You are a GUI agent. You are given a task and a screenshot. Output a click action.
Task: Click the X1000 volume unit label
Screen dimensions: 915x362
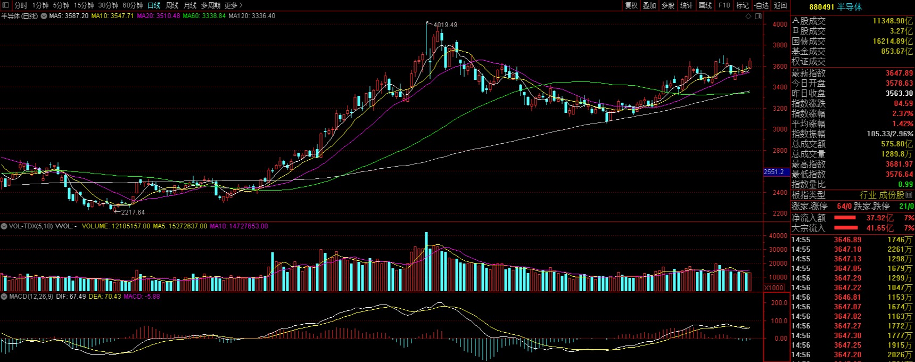pyautogui.click(x=773, y=287)
